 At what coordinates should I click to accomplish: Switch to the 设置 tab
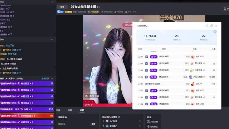click(82, 110)
